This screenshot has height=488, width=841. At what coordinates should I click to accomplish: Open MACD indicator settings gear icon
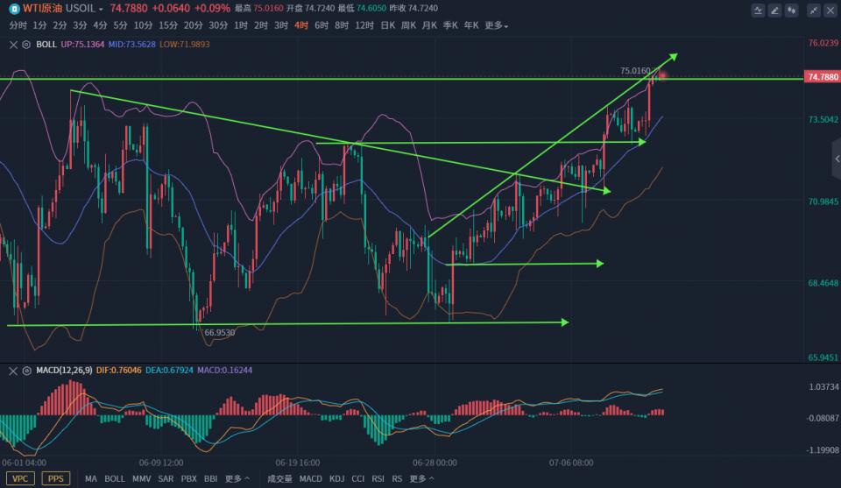point(26,371)
